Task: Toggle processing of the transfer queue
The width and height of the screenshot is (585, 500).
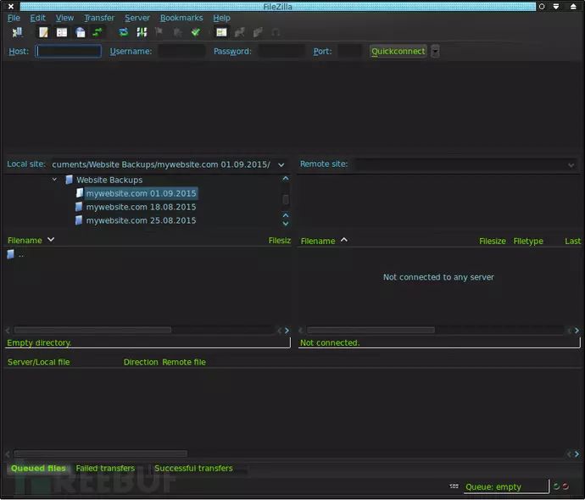Action: click(142, 32)
